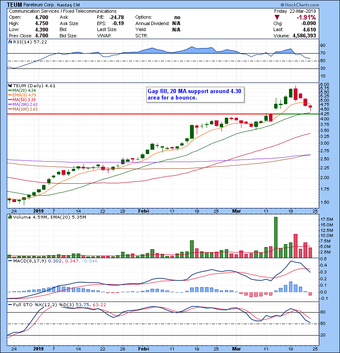
Task: Click the 17.5M volume axis label
Action: tap(327, 219)
